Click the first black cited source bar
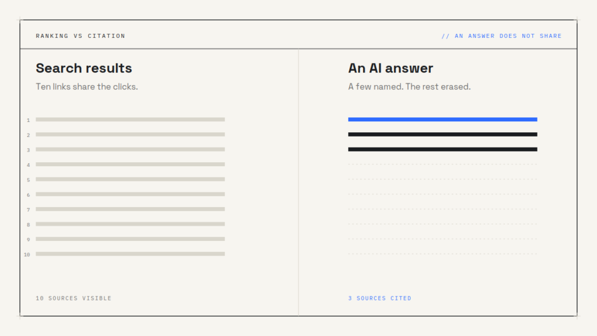The width and height of the screenshot is (597, 336). 443,135
